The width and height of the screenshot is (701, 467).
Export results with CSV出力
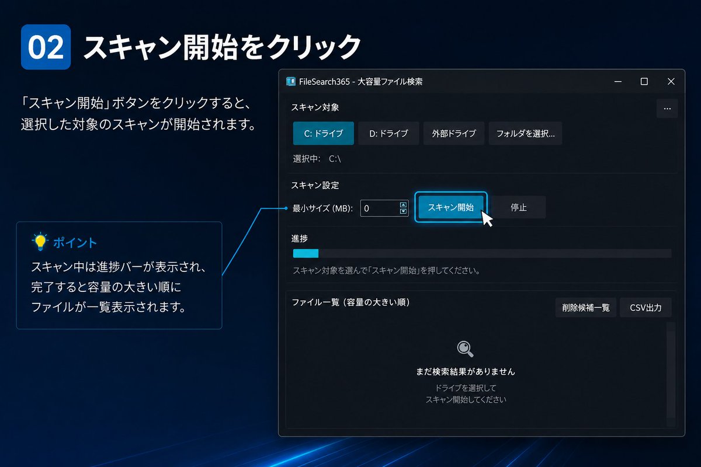(x=646, y=308)
